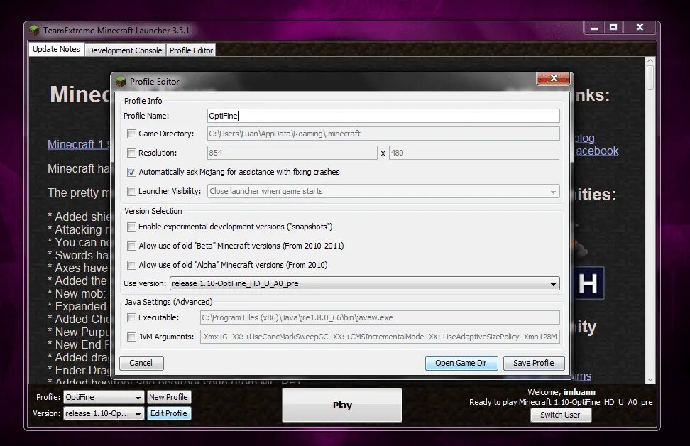Click the Edit Profile button
This screenshot has height=446, width=690.
pyautogui.click(x=168, y=413)
